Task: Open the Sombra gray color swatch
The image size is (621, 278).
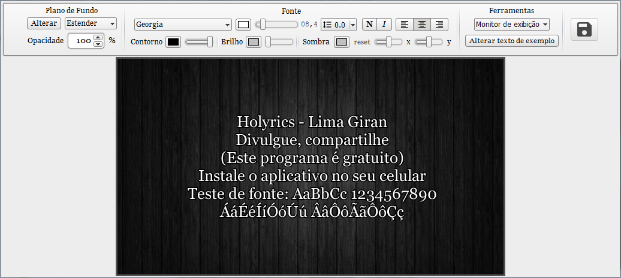Action: [x=342, y=41]
